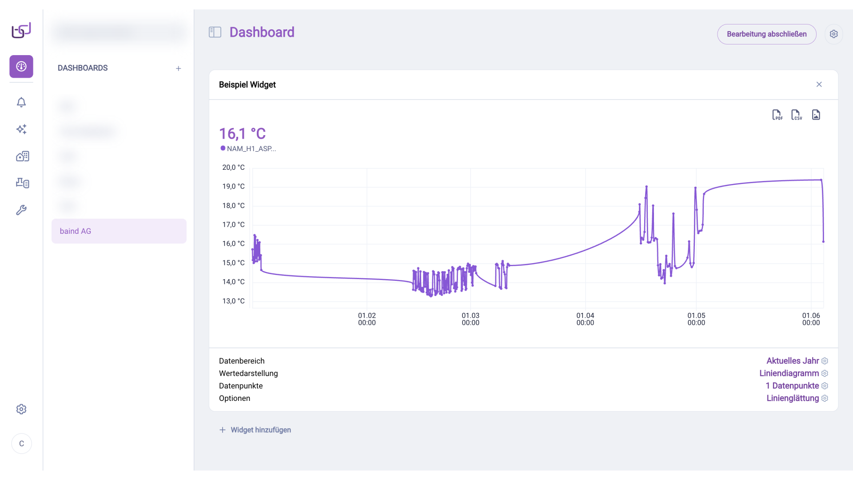Open the building/plant section in the sidebar
Screen dimensions: 853x480
[x=22, y=156]
